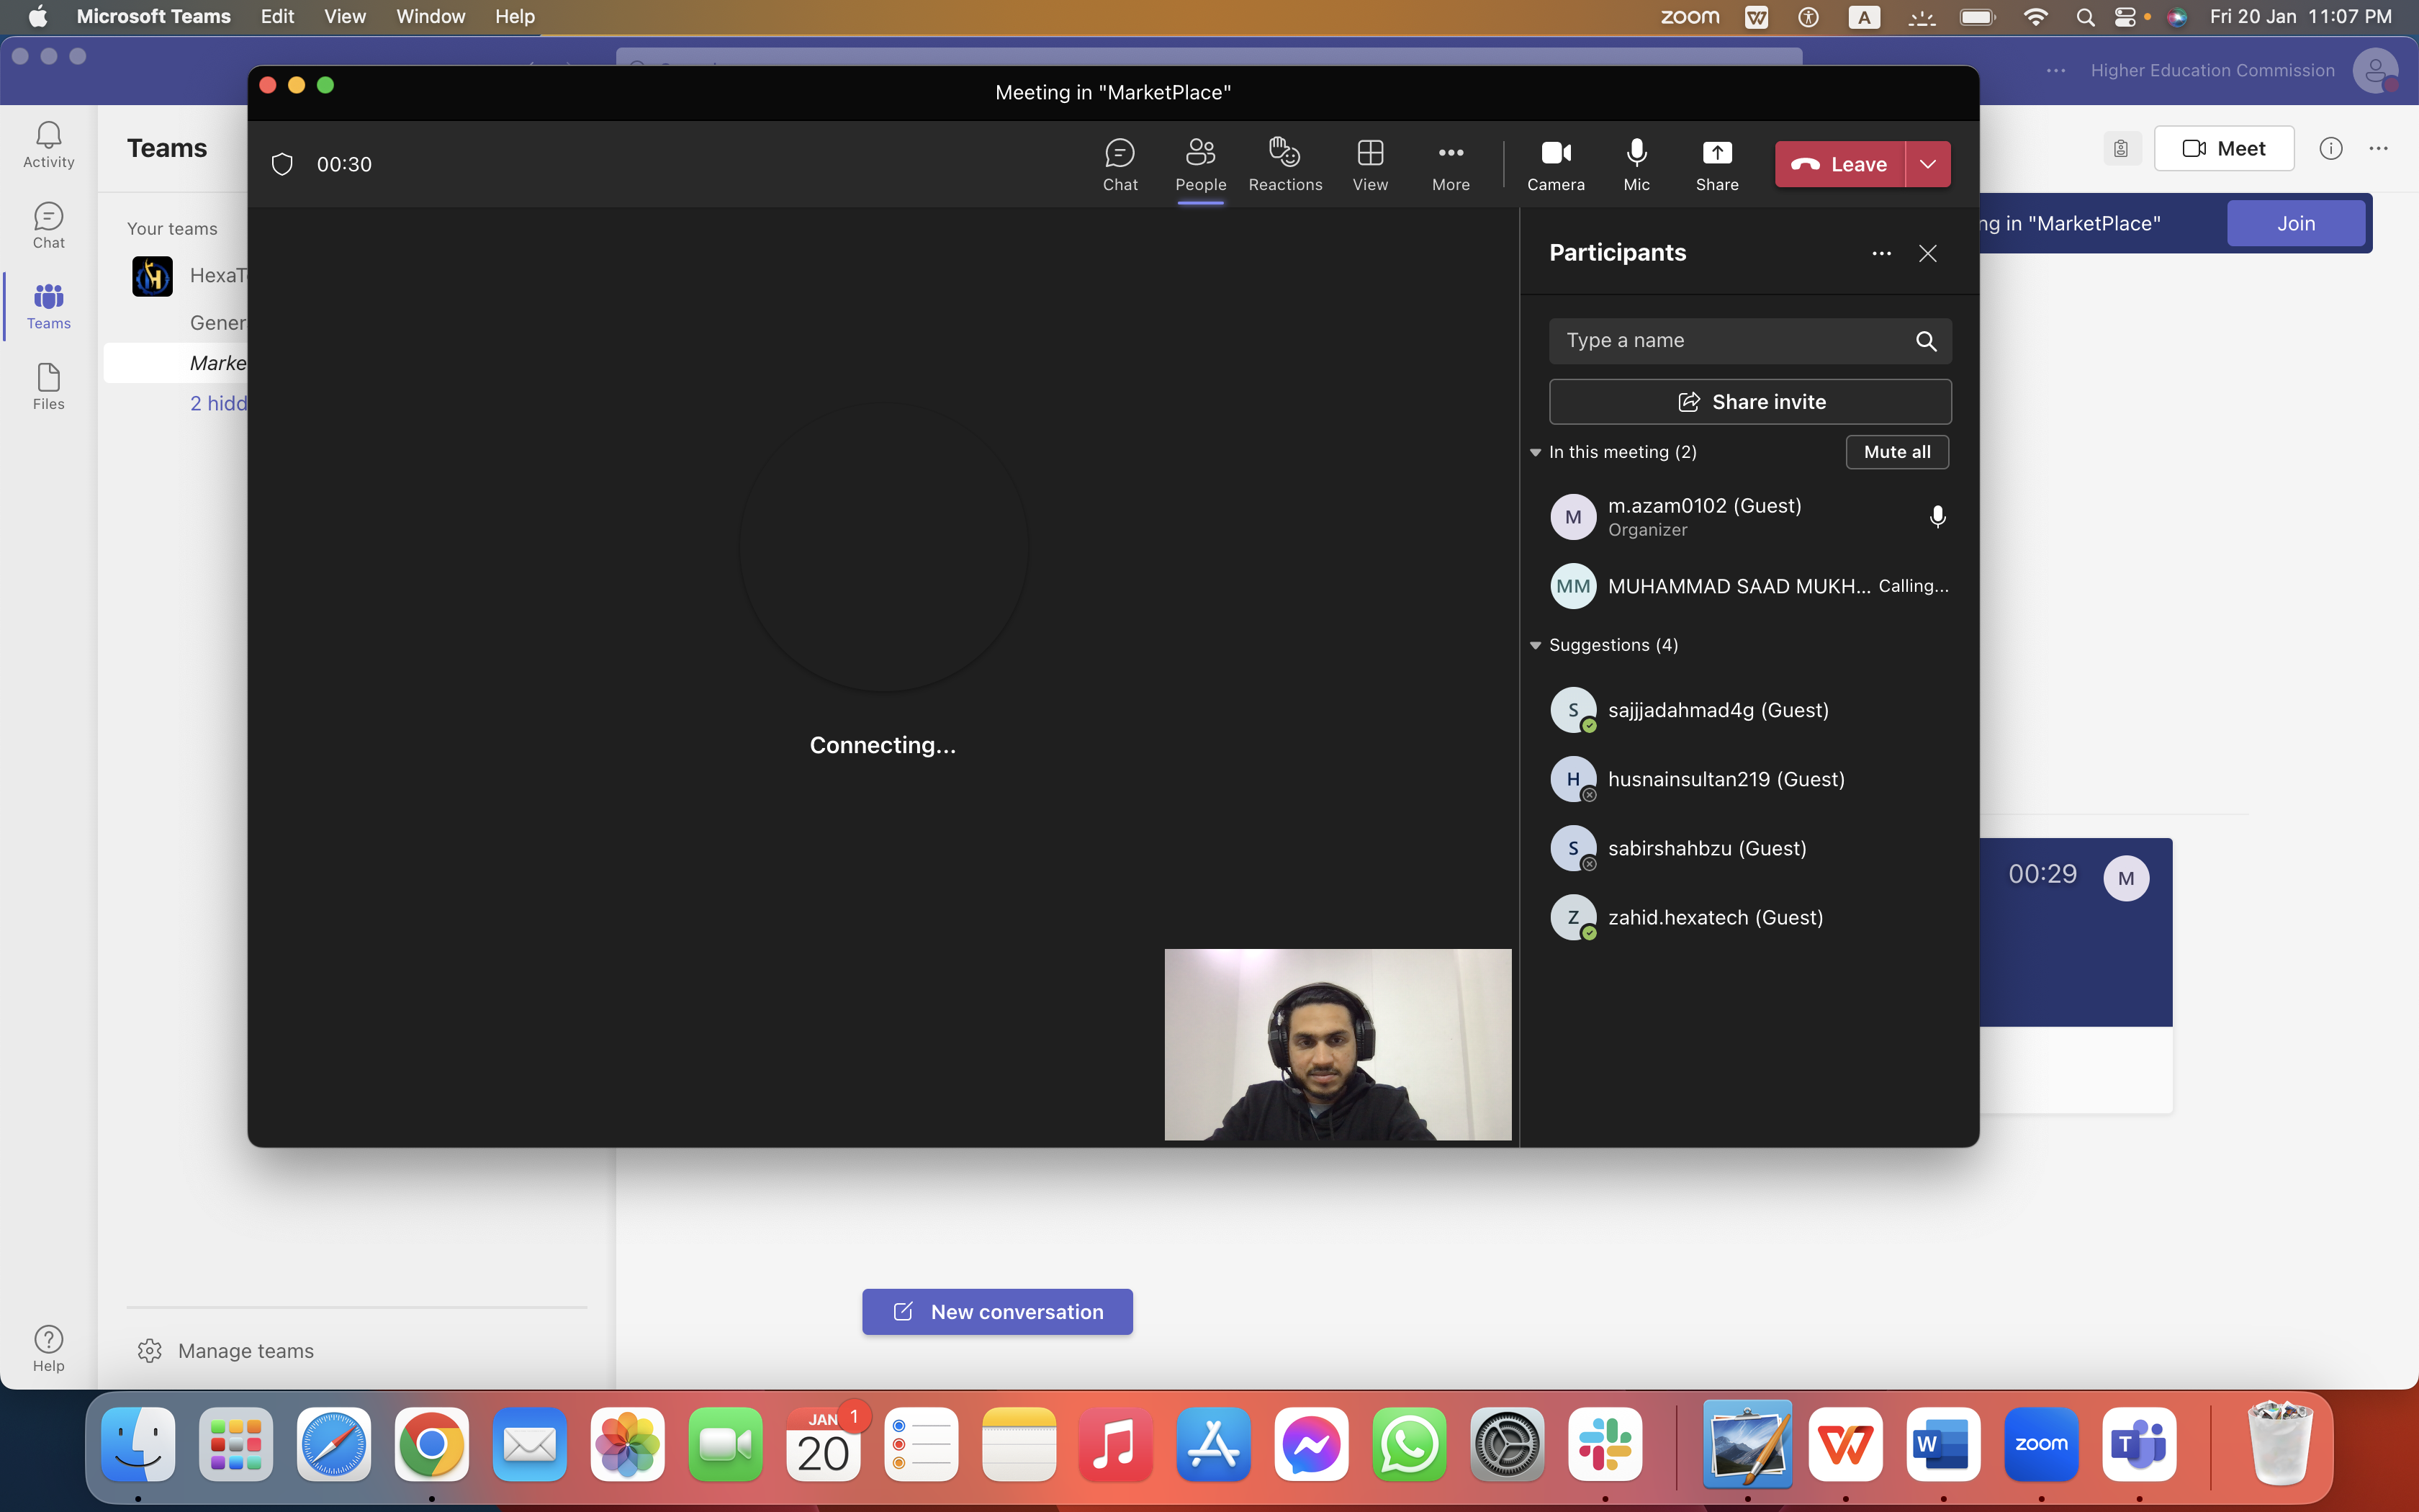
Task: Open More actions in meeting toolbar
Action: tap(1451, 165)
